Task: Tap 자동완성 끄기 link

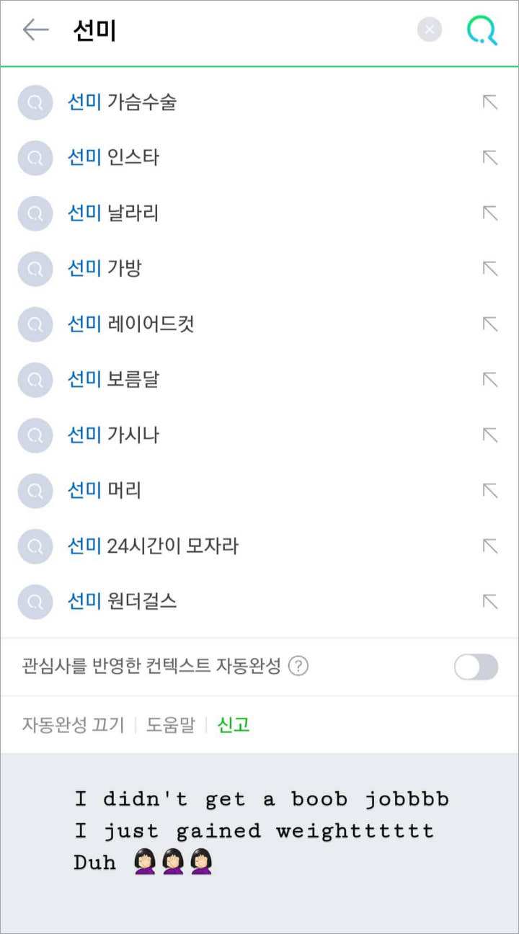Action: tap(73, 725)
